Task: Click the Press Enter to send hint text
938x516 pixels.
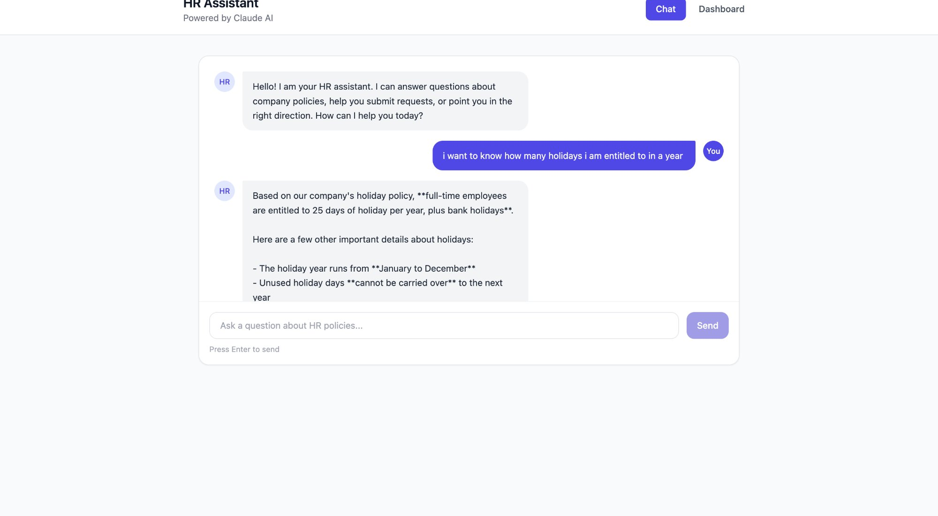Action: click(244, 349)
